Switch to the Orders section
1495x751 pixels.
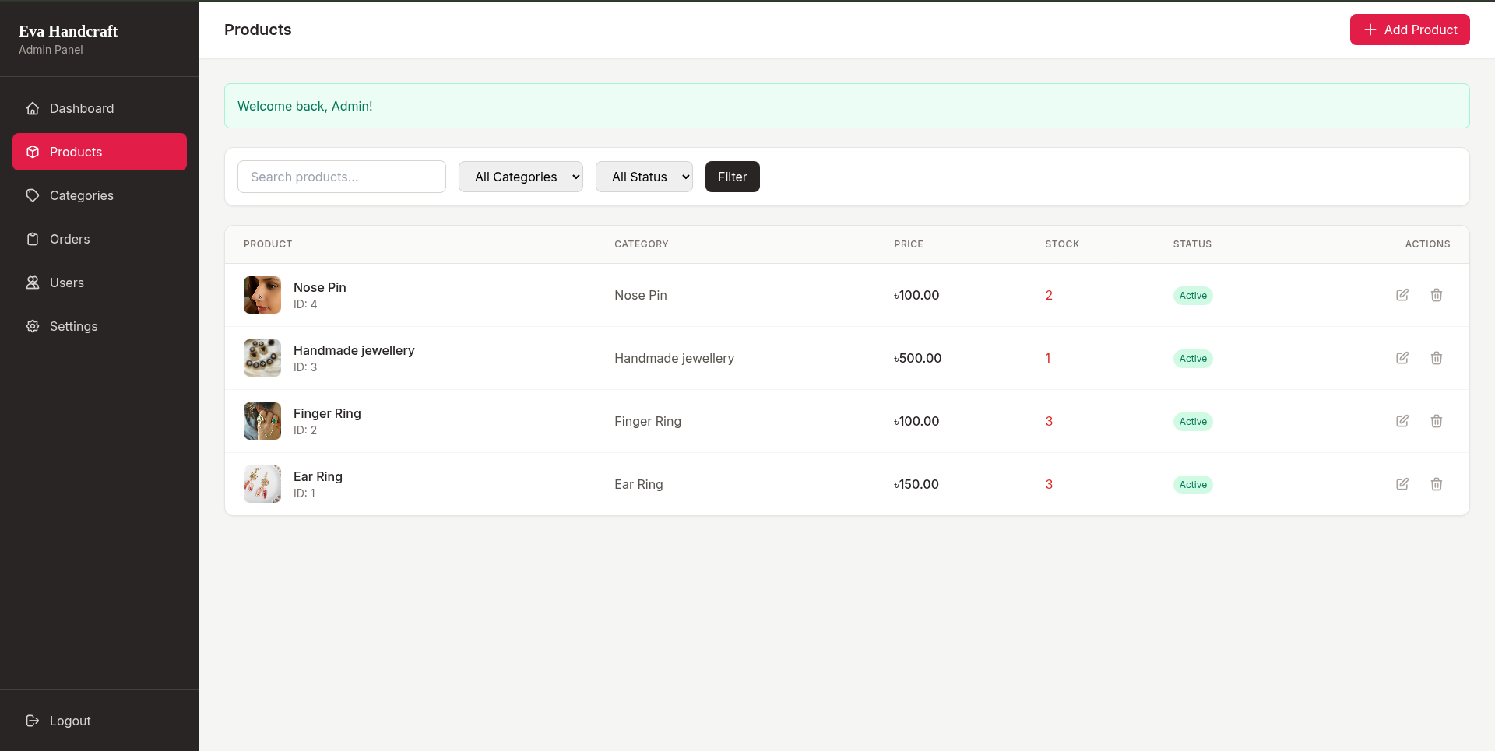tap(70, 239)
